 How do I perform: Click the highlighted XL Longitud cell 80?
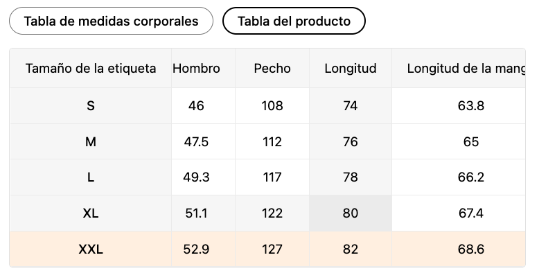click(x=351, y=213)
